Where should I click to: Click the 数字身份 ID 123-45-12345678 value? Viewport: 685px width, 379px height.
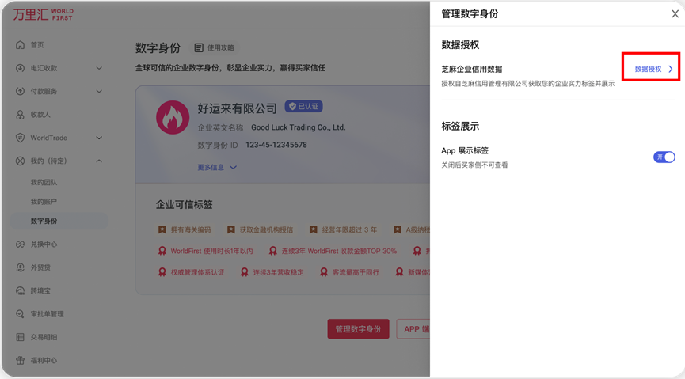coord(276,145)
